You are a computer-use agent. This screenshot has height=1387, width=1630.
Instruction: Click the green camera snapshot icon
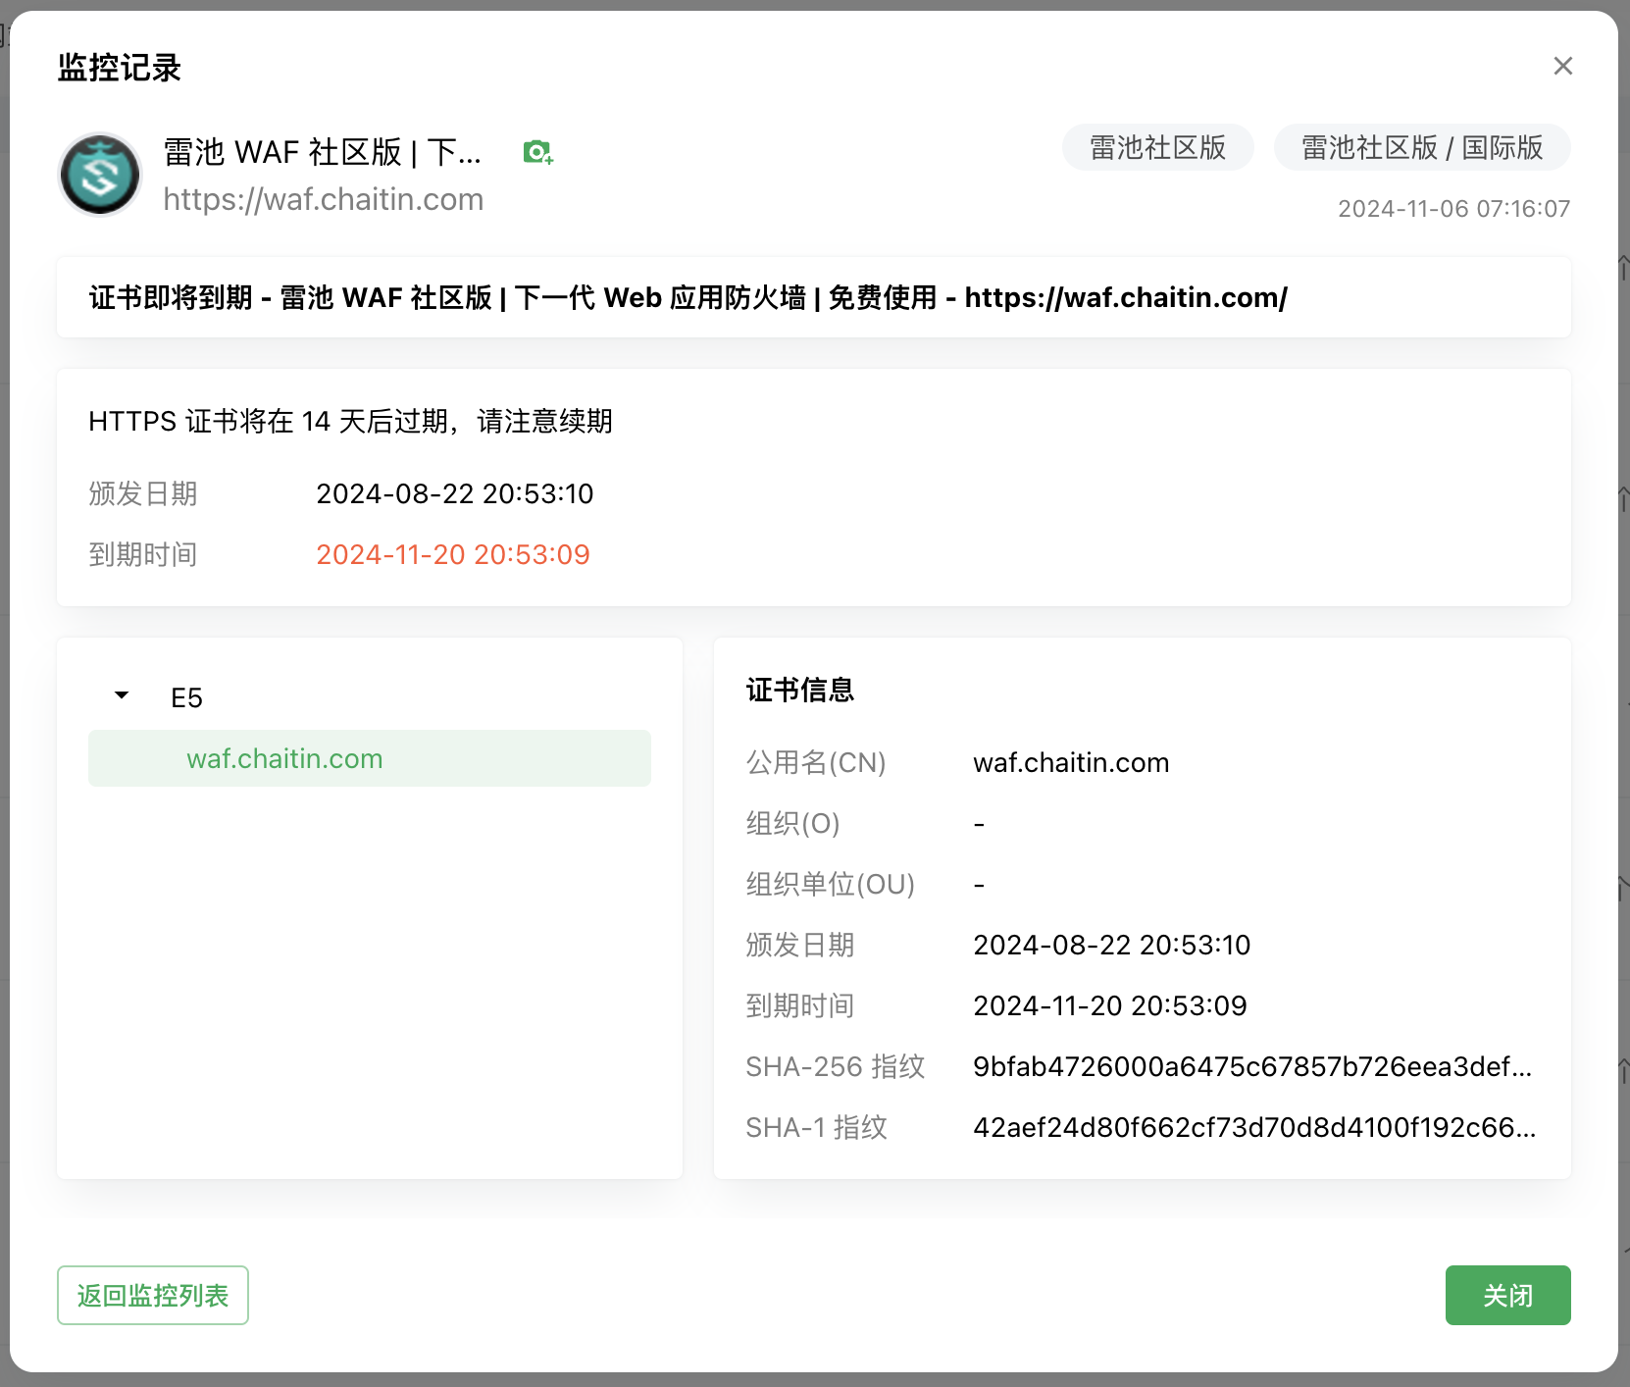click(537, 152)
